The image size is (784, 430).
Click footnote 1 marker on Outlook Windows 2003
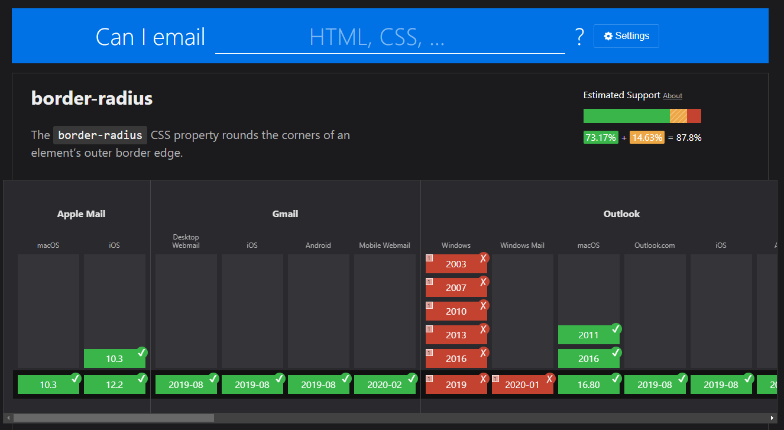pyautogui.click(x=429, y=258)
